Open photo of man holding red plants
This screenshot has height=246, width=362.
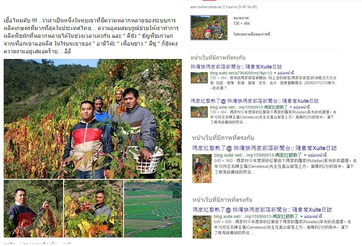pos(33,209)
